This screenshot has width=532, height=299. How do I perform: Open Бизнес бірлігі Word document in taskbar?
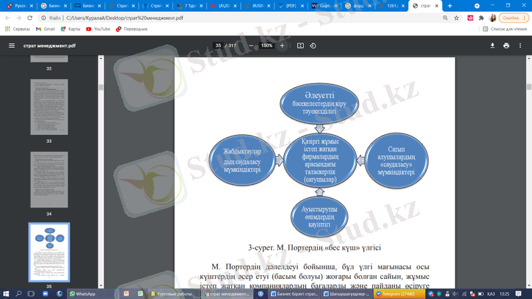[x=294, y=294]
